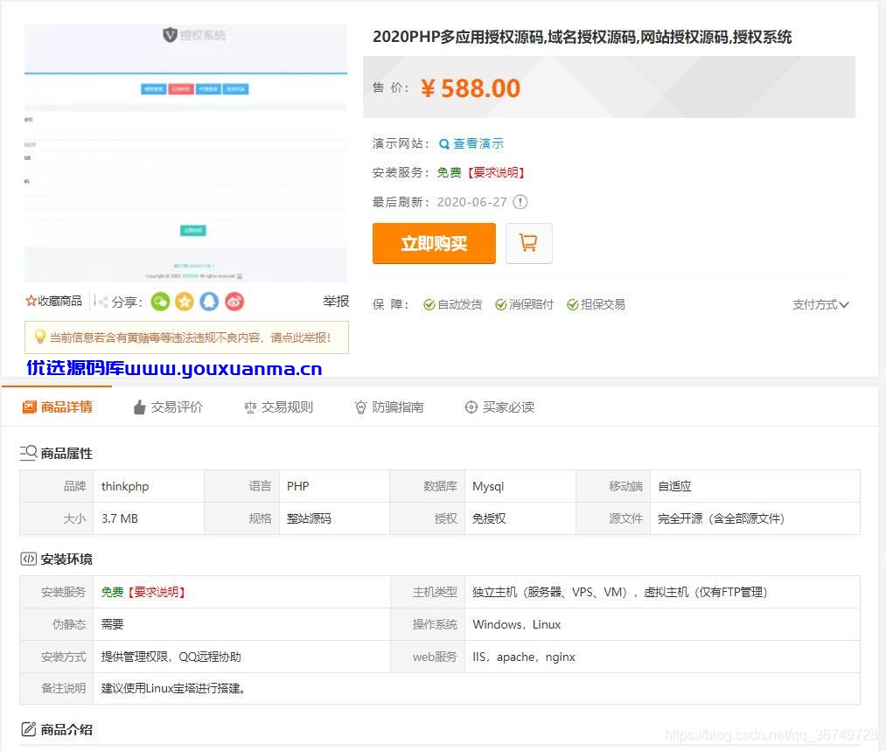Open the 商品详情 tab
The image size is (886, 751).
[x=57, y=407]
